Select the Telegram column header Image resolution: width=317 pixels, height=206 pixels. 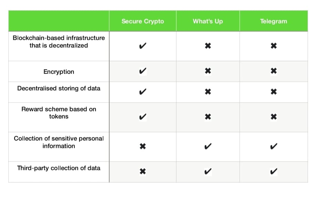coord(274,21)
